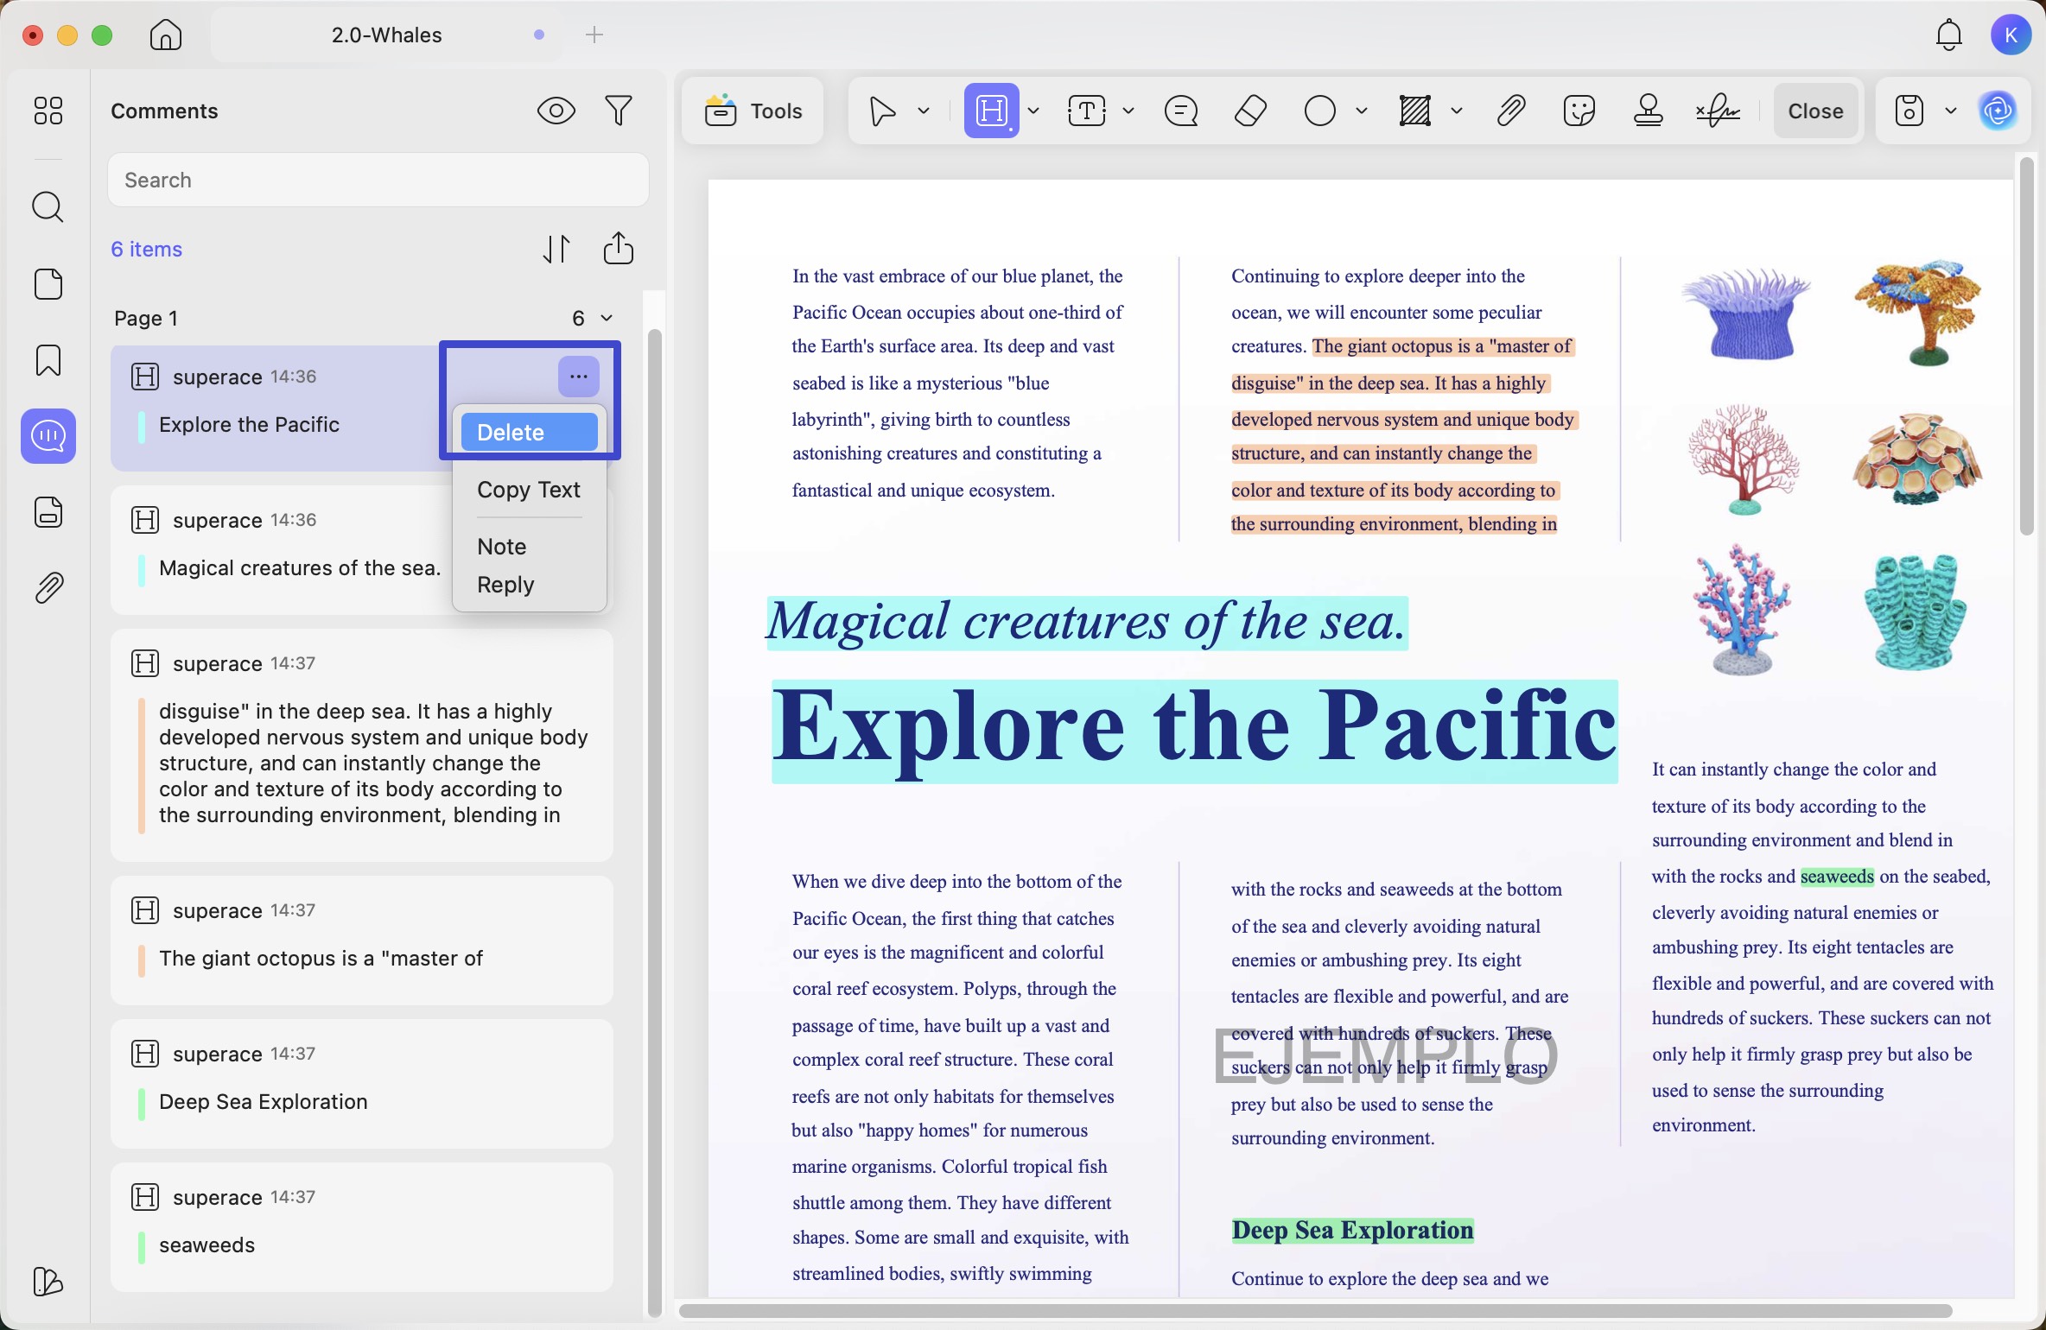Filter comments with the funnel icon
This screenshot has height=1330, width=2046.
pyautogui.click(x=619, y=111)
